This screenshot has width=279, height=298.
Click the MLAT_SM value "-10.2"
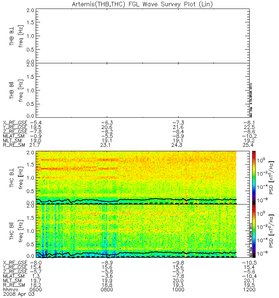coord(249,136)
